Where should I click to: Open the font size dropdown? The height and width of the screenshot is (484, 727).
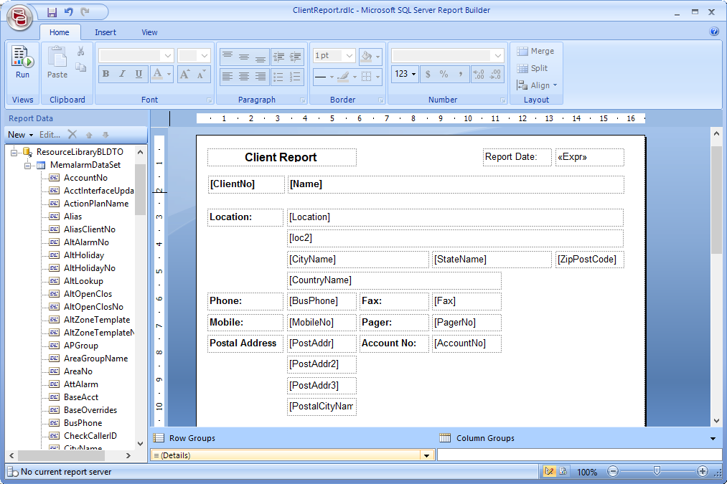(205, 56)
